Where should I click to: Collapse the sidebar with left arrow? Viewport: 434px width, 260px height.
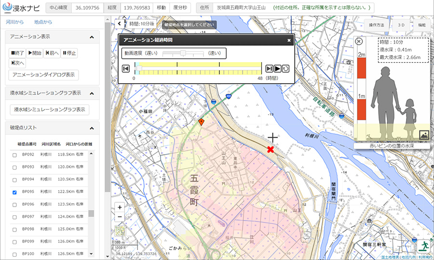(119, 23)
